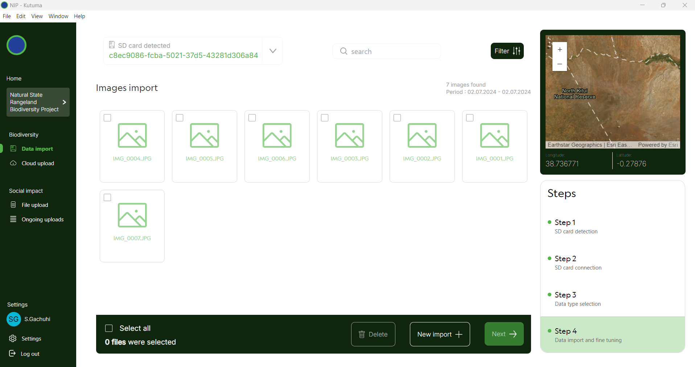Open the Window menu

pos(58,16)
